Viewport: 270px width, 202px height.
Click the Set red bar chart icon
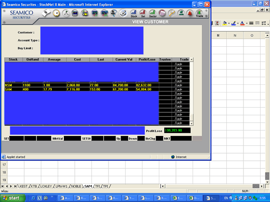click(x=143, y=13)
